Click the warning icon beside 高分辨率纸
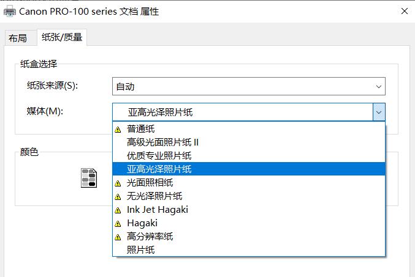The width and height of the screenshot is (415, 277). (x=118, y=237)
